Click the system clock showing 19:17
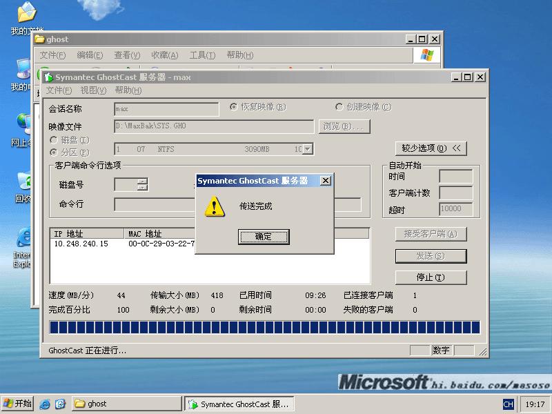 [x=535, y=404]
